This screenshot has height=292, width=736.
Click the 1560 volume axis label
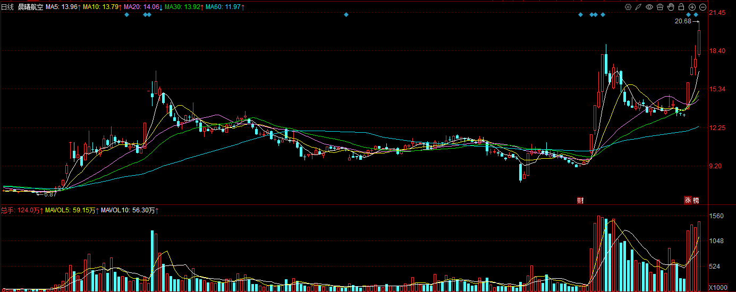click(x=717, y=216)
